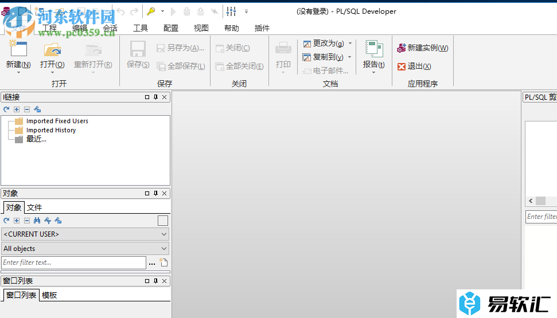Screen dimensions: 557x318
Task: Open the quick access toolbar customize arrow
Action: click(246, 11)
